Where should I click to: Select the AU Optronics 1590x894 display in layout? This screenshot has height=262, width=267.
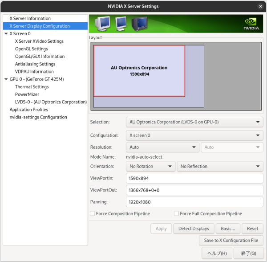tap(139, 71)
